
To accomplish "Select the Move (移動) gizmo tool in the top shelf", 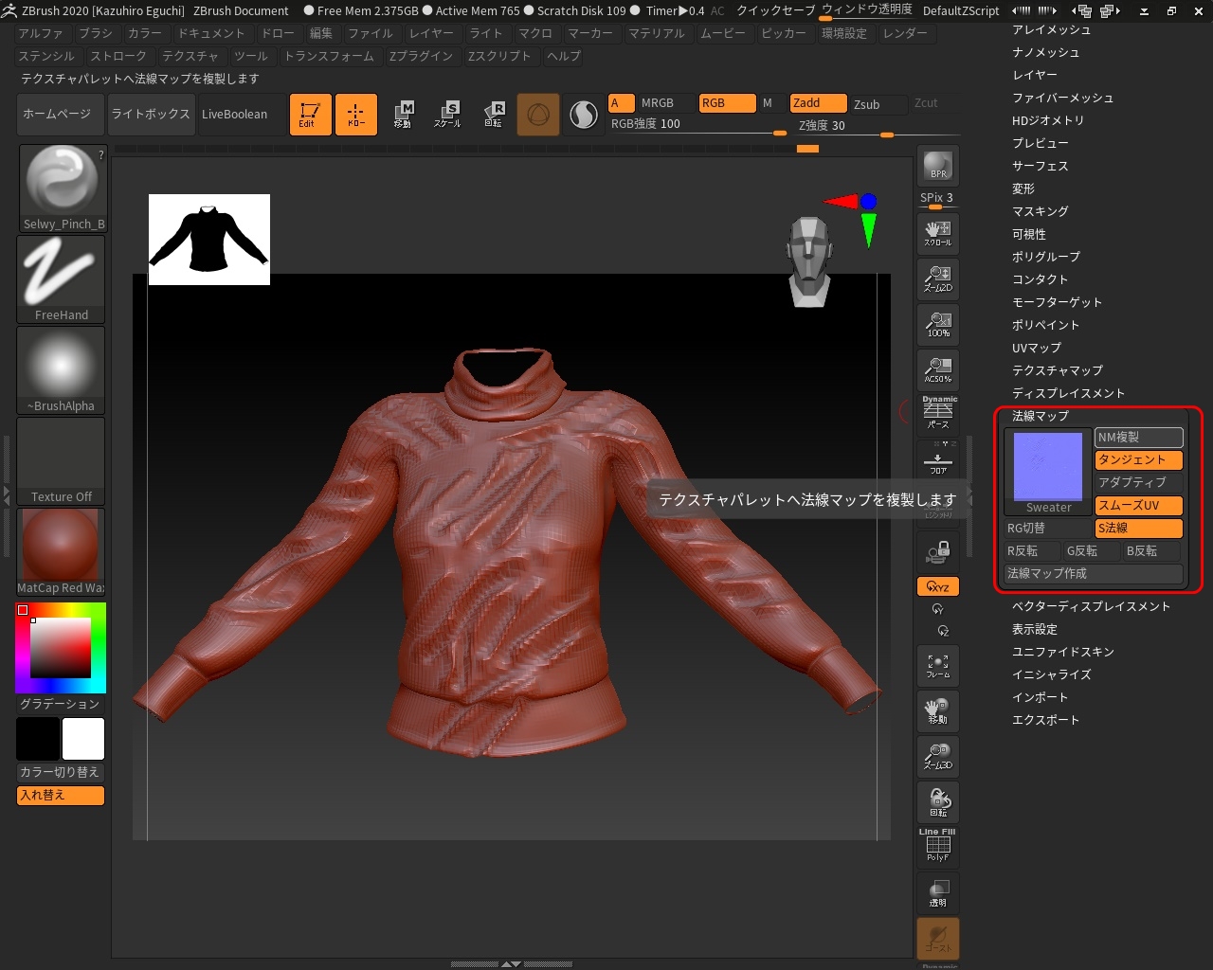I will point(403,115).
